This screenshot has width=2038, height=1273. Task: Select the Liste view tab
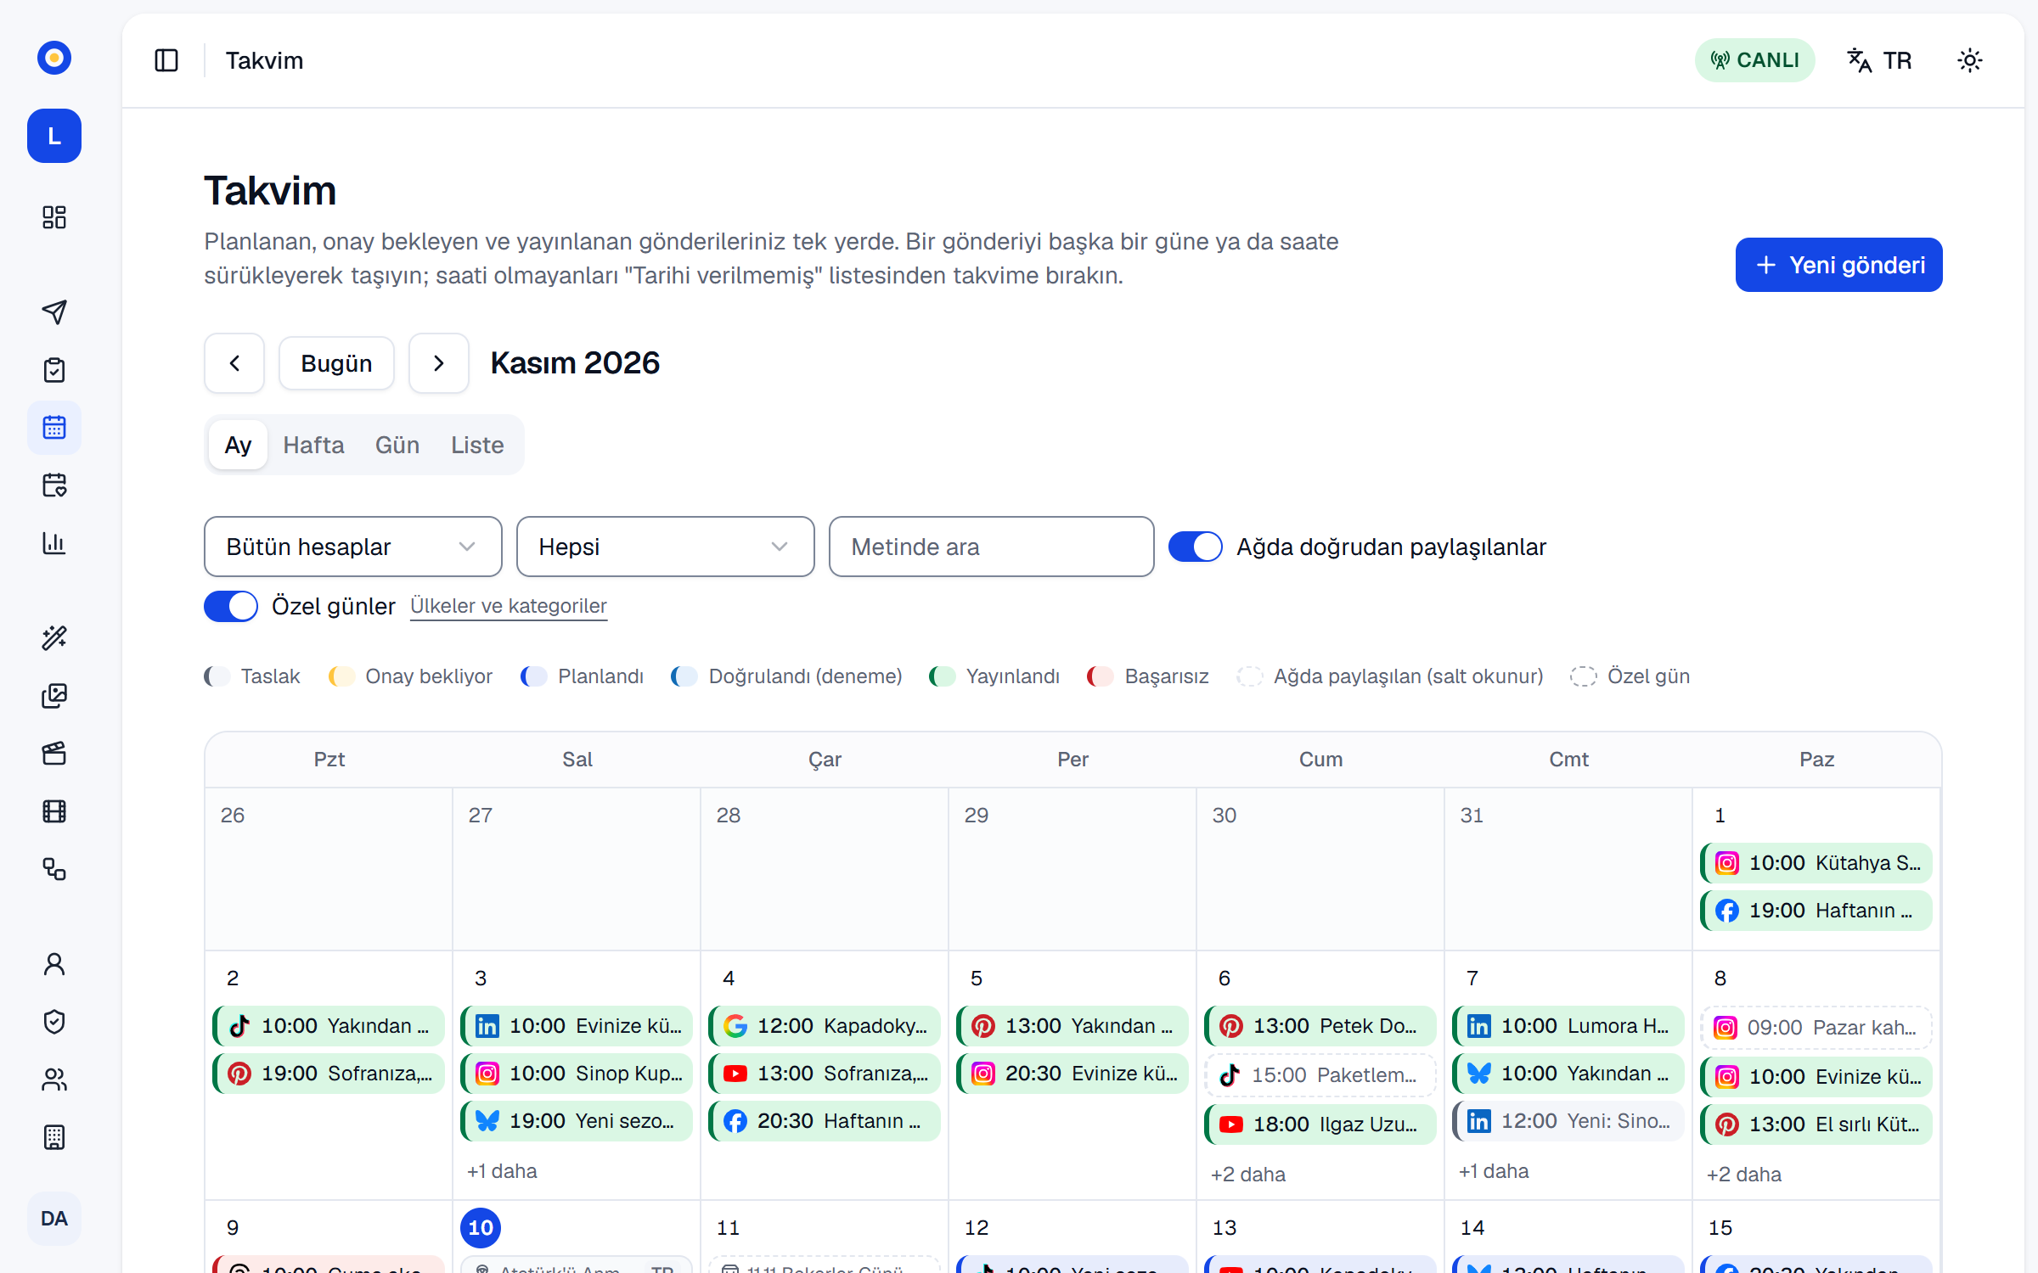click(x=477, y=445)
